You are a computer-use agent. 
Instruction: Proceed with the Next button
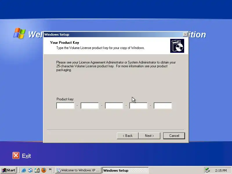(x=149, y=136)
